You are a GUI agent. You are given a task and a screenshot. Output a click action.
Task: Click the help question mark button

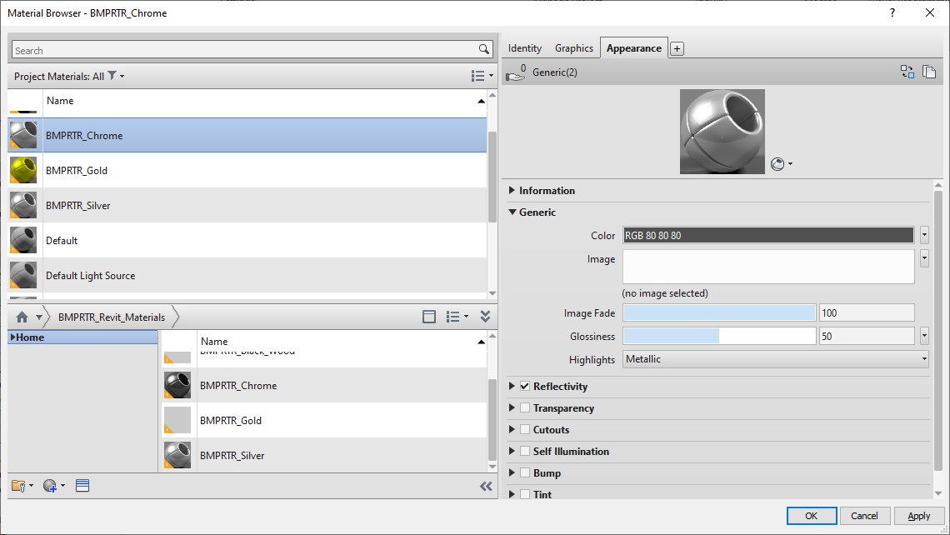(892, 12)
